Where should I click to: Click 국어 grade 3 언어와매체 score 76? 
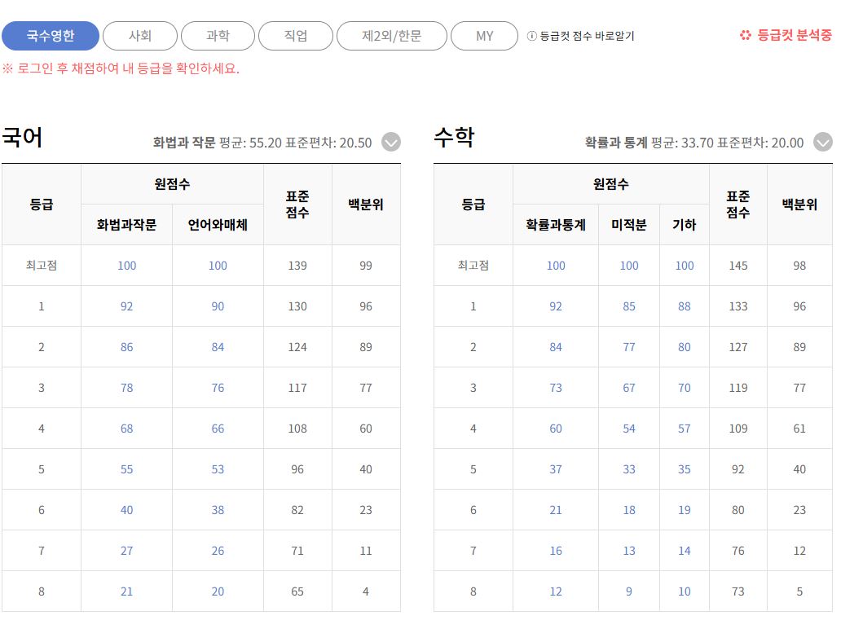click(x=218, y=388)
